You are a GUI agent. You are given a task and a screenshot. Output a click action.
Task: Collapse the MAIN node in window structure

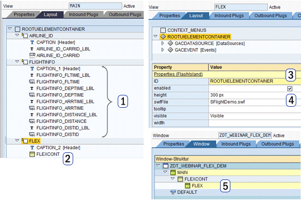166,172
